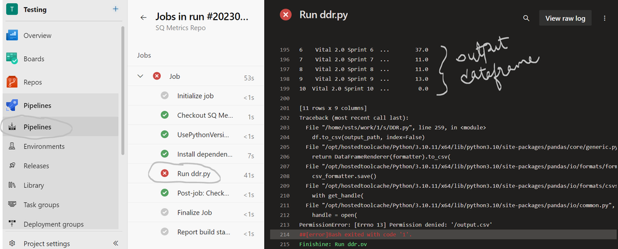Select the Report build sta... step
Image resolution: width=618 pixels, height=249 pixels.
click(x=195, y=232)
